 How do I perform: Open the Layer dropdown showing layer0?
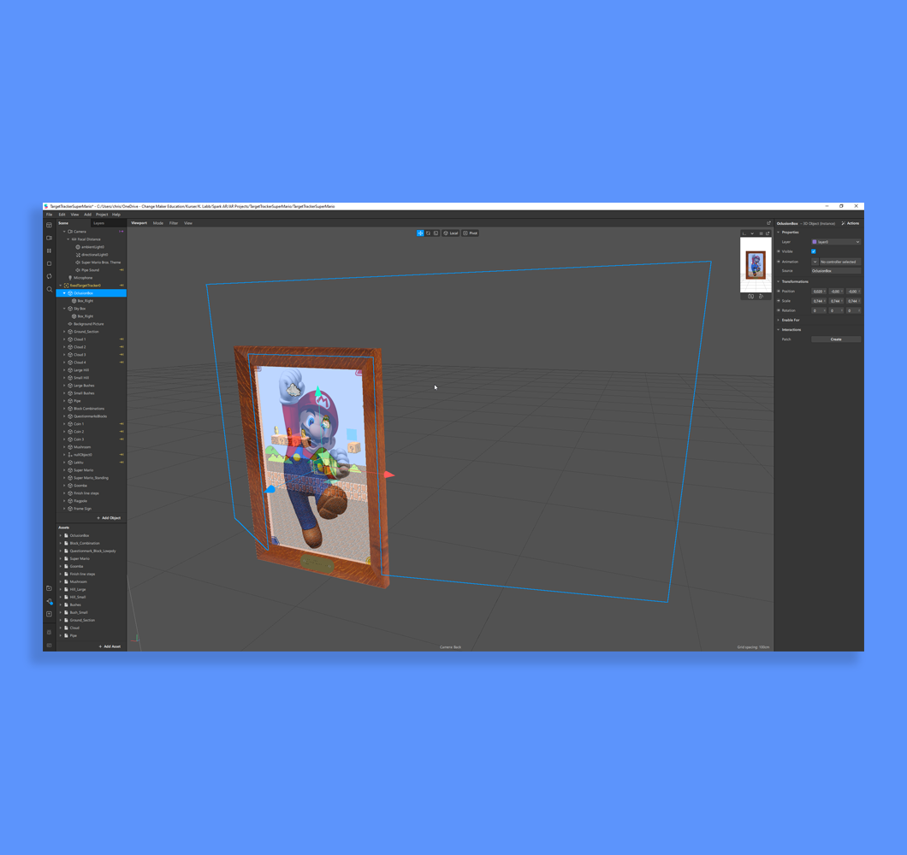click(x=836, y=242)
